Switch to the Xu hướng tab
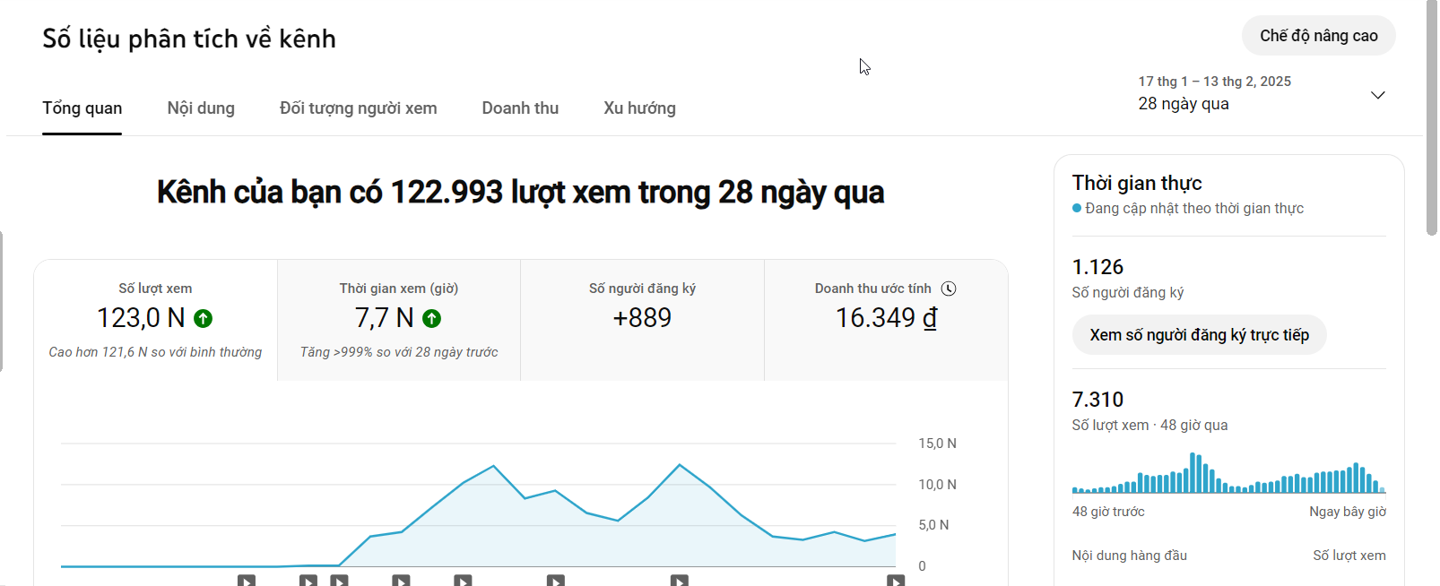Image resolution: width=1440 pixels, height=586 pixels. point(639,108)
